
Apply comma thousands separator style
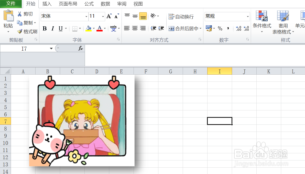click(228, 29)
